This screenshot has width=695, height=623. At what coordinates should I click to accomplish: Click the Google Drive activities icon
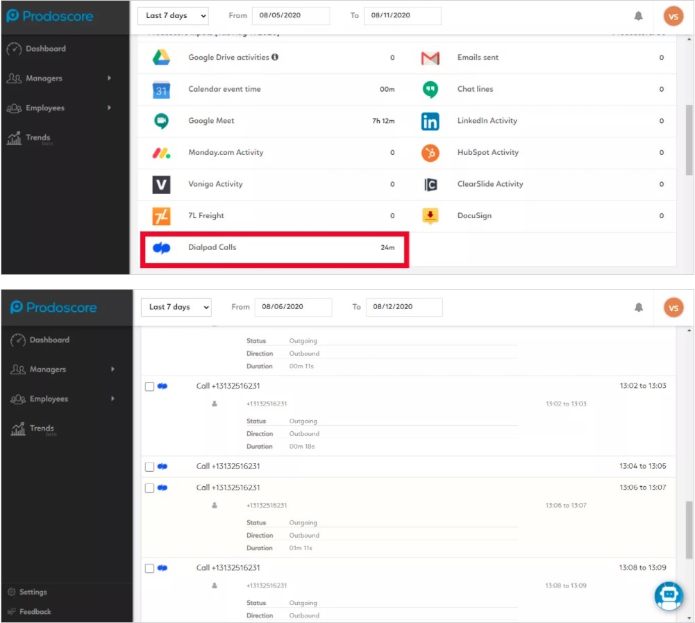click(161, 57)
